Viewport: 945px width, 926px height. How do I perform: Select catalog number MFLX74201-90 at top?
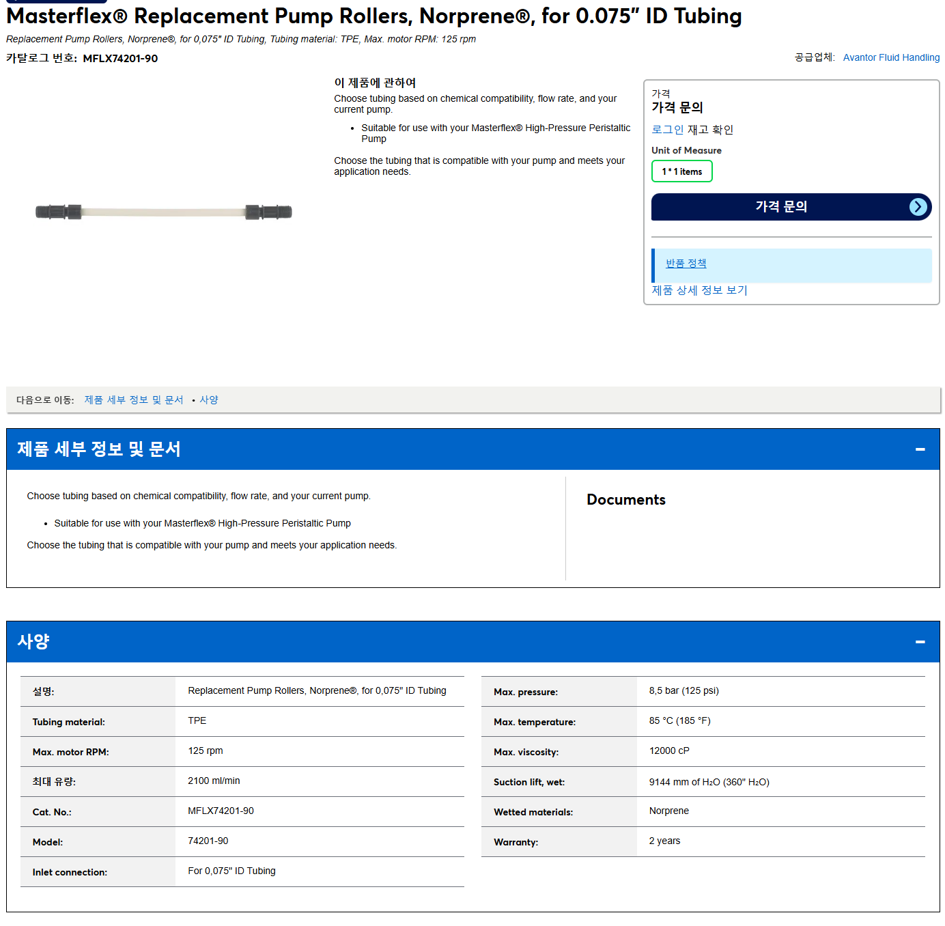tap(120, 59)
